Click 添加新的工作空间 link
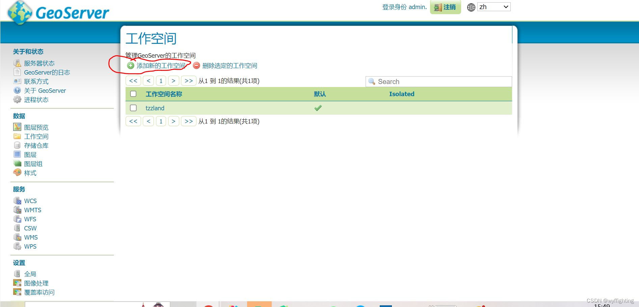Screen dimensions: 639x307 pyautogui.click(x=161, y=65)
